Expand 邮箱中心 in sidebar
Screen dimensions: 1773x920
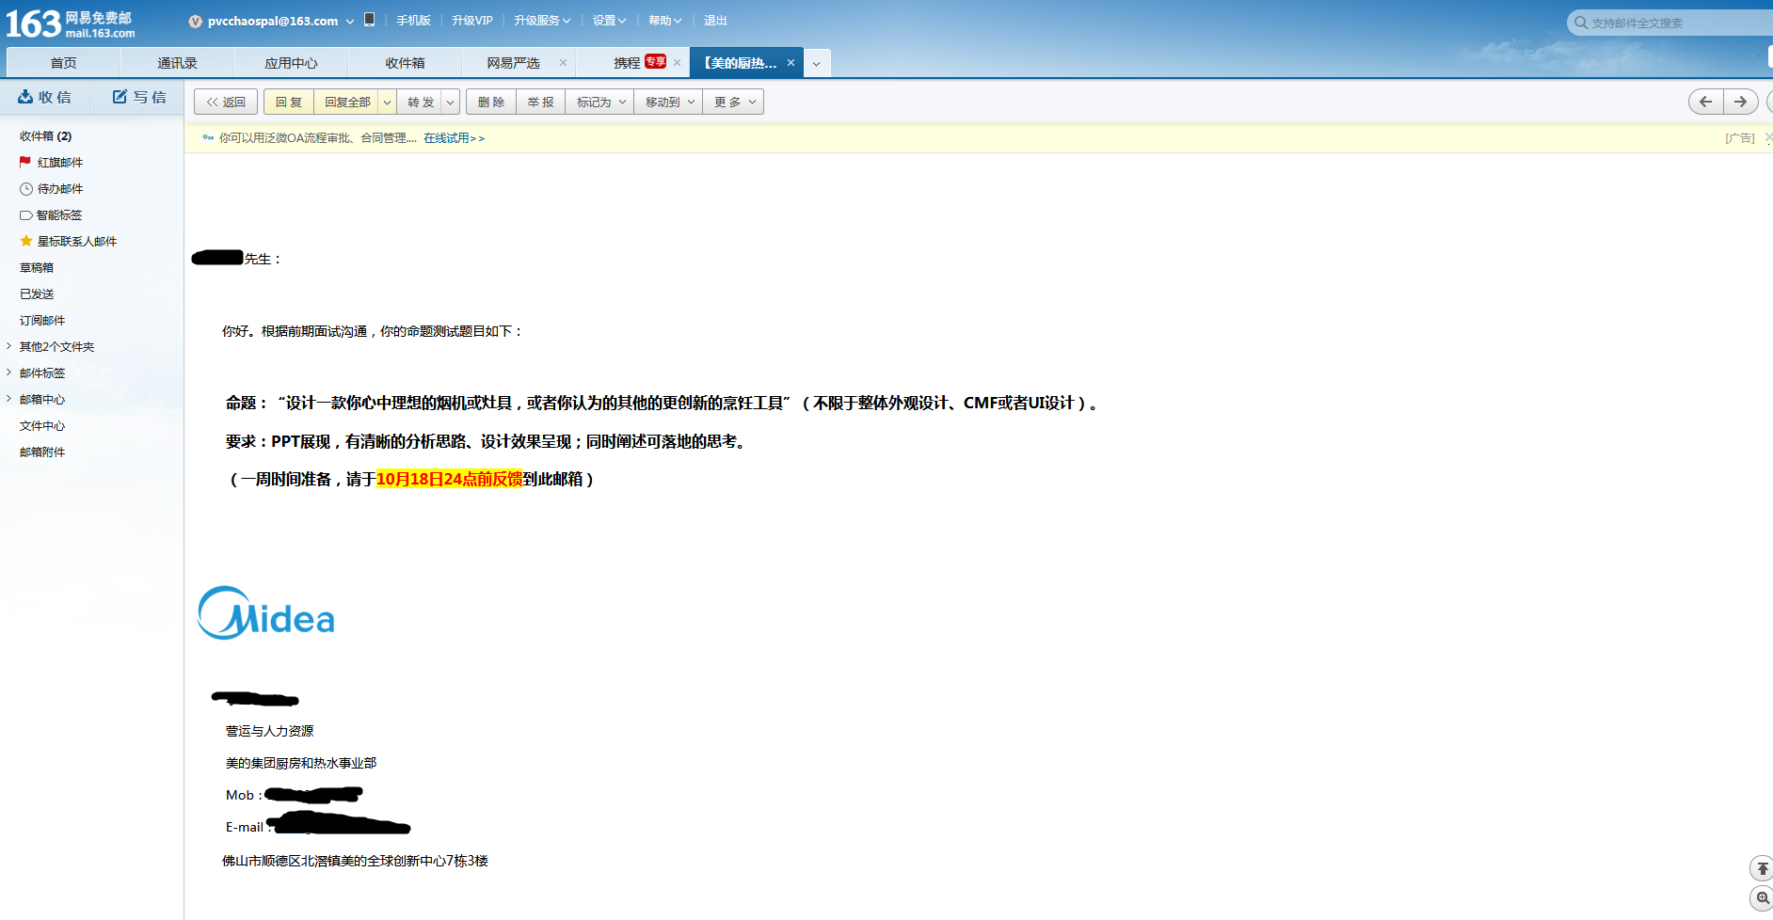(x=9, y=399)
